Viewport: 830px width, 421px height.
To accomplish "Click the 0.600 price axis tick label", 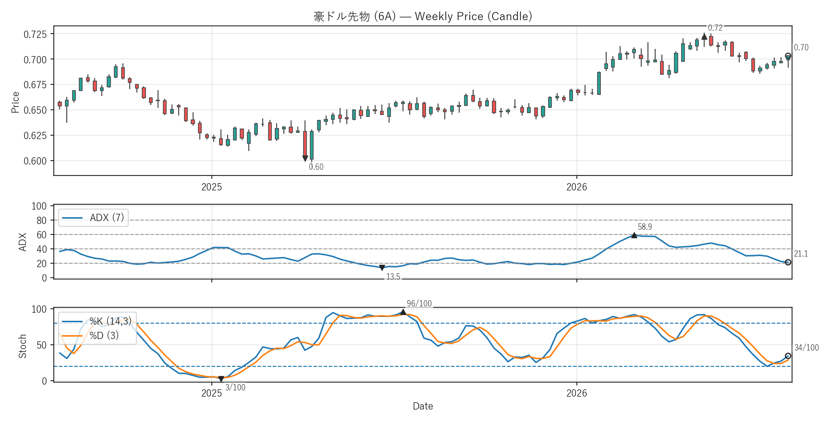I will coord(36,161).
